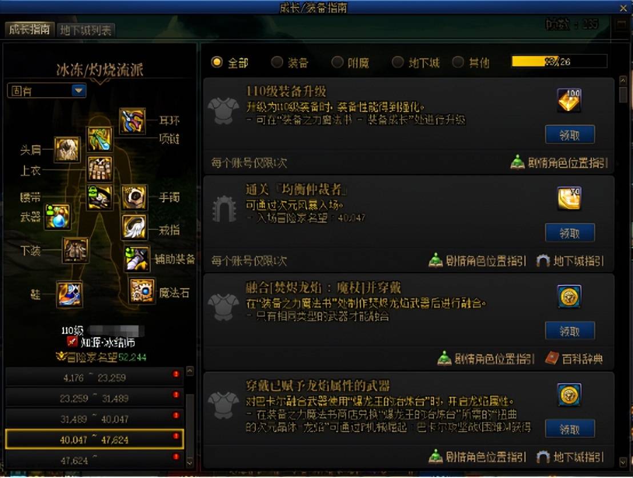The width and height of the screenshot is (633, 478).
Task: Select the 40,047 ~ 47,624 fame range row
Action: [94, 439]
